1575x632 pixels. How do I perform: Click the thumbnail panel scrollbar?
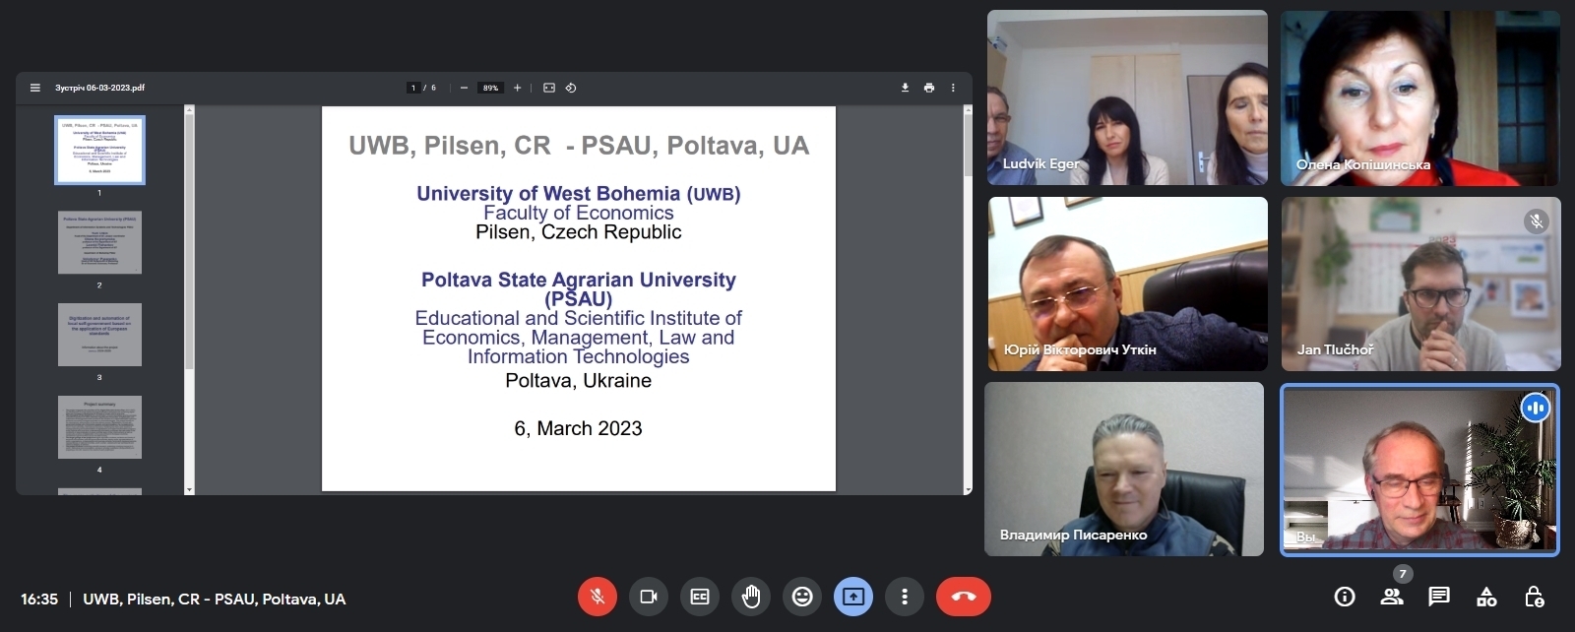tap(189, 241)
